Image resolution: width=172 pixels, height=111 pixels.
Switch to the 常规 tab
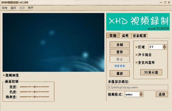(x=113, y=35)
